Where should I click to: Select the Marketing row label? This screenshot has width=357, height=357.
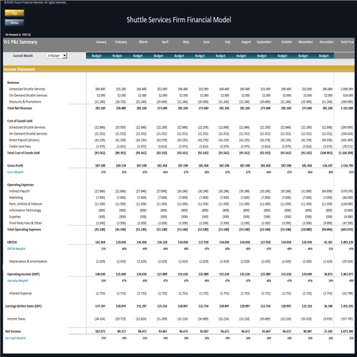(16, 198)
